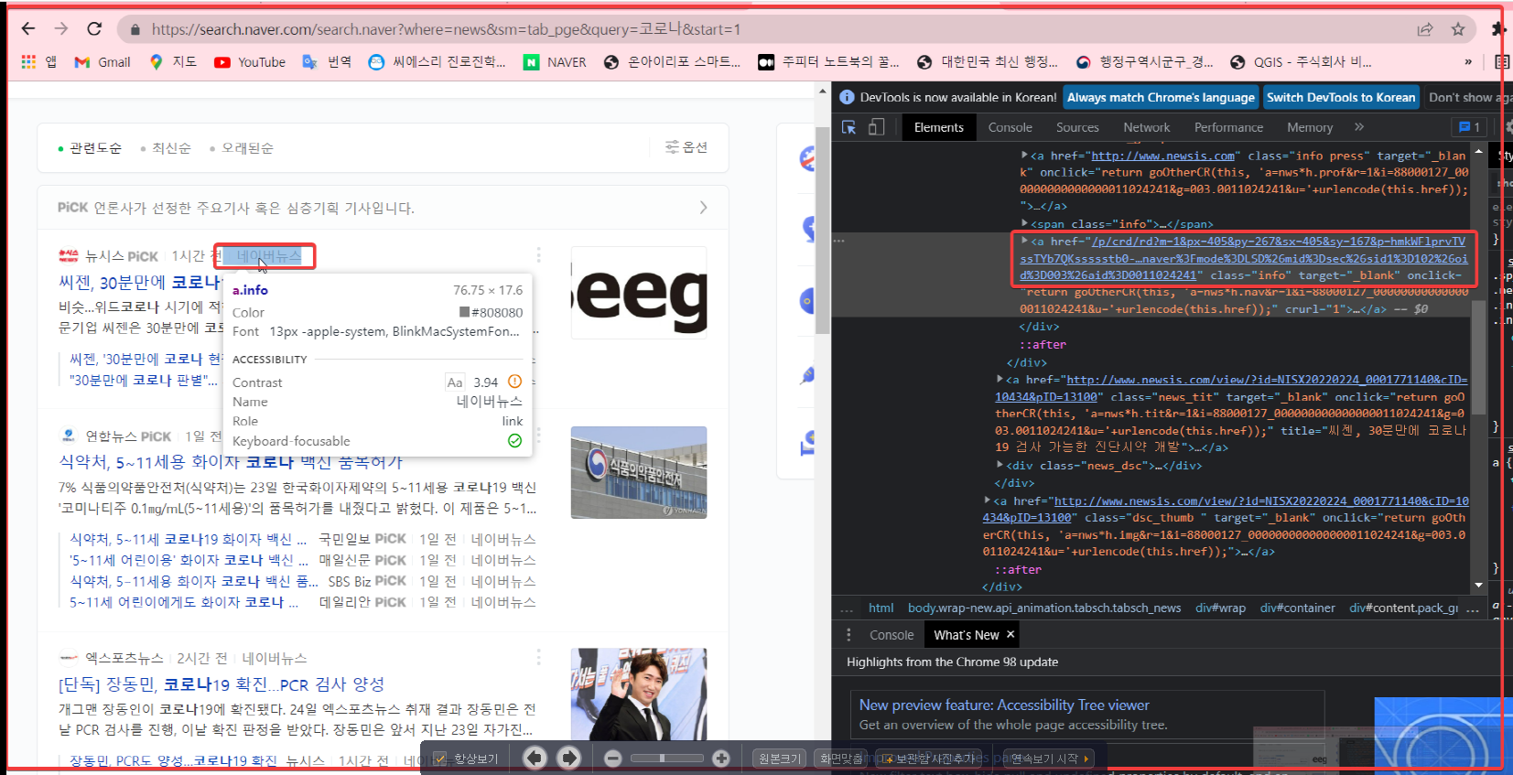Viewport: 1513px width, 775px height.
Task: Click the #808080 color swatch in the tooltip
Action: (464, 312)
